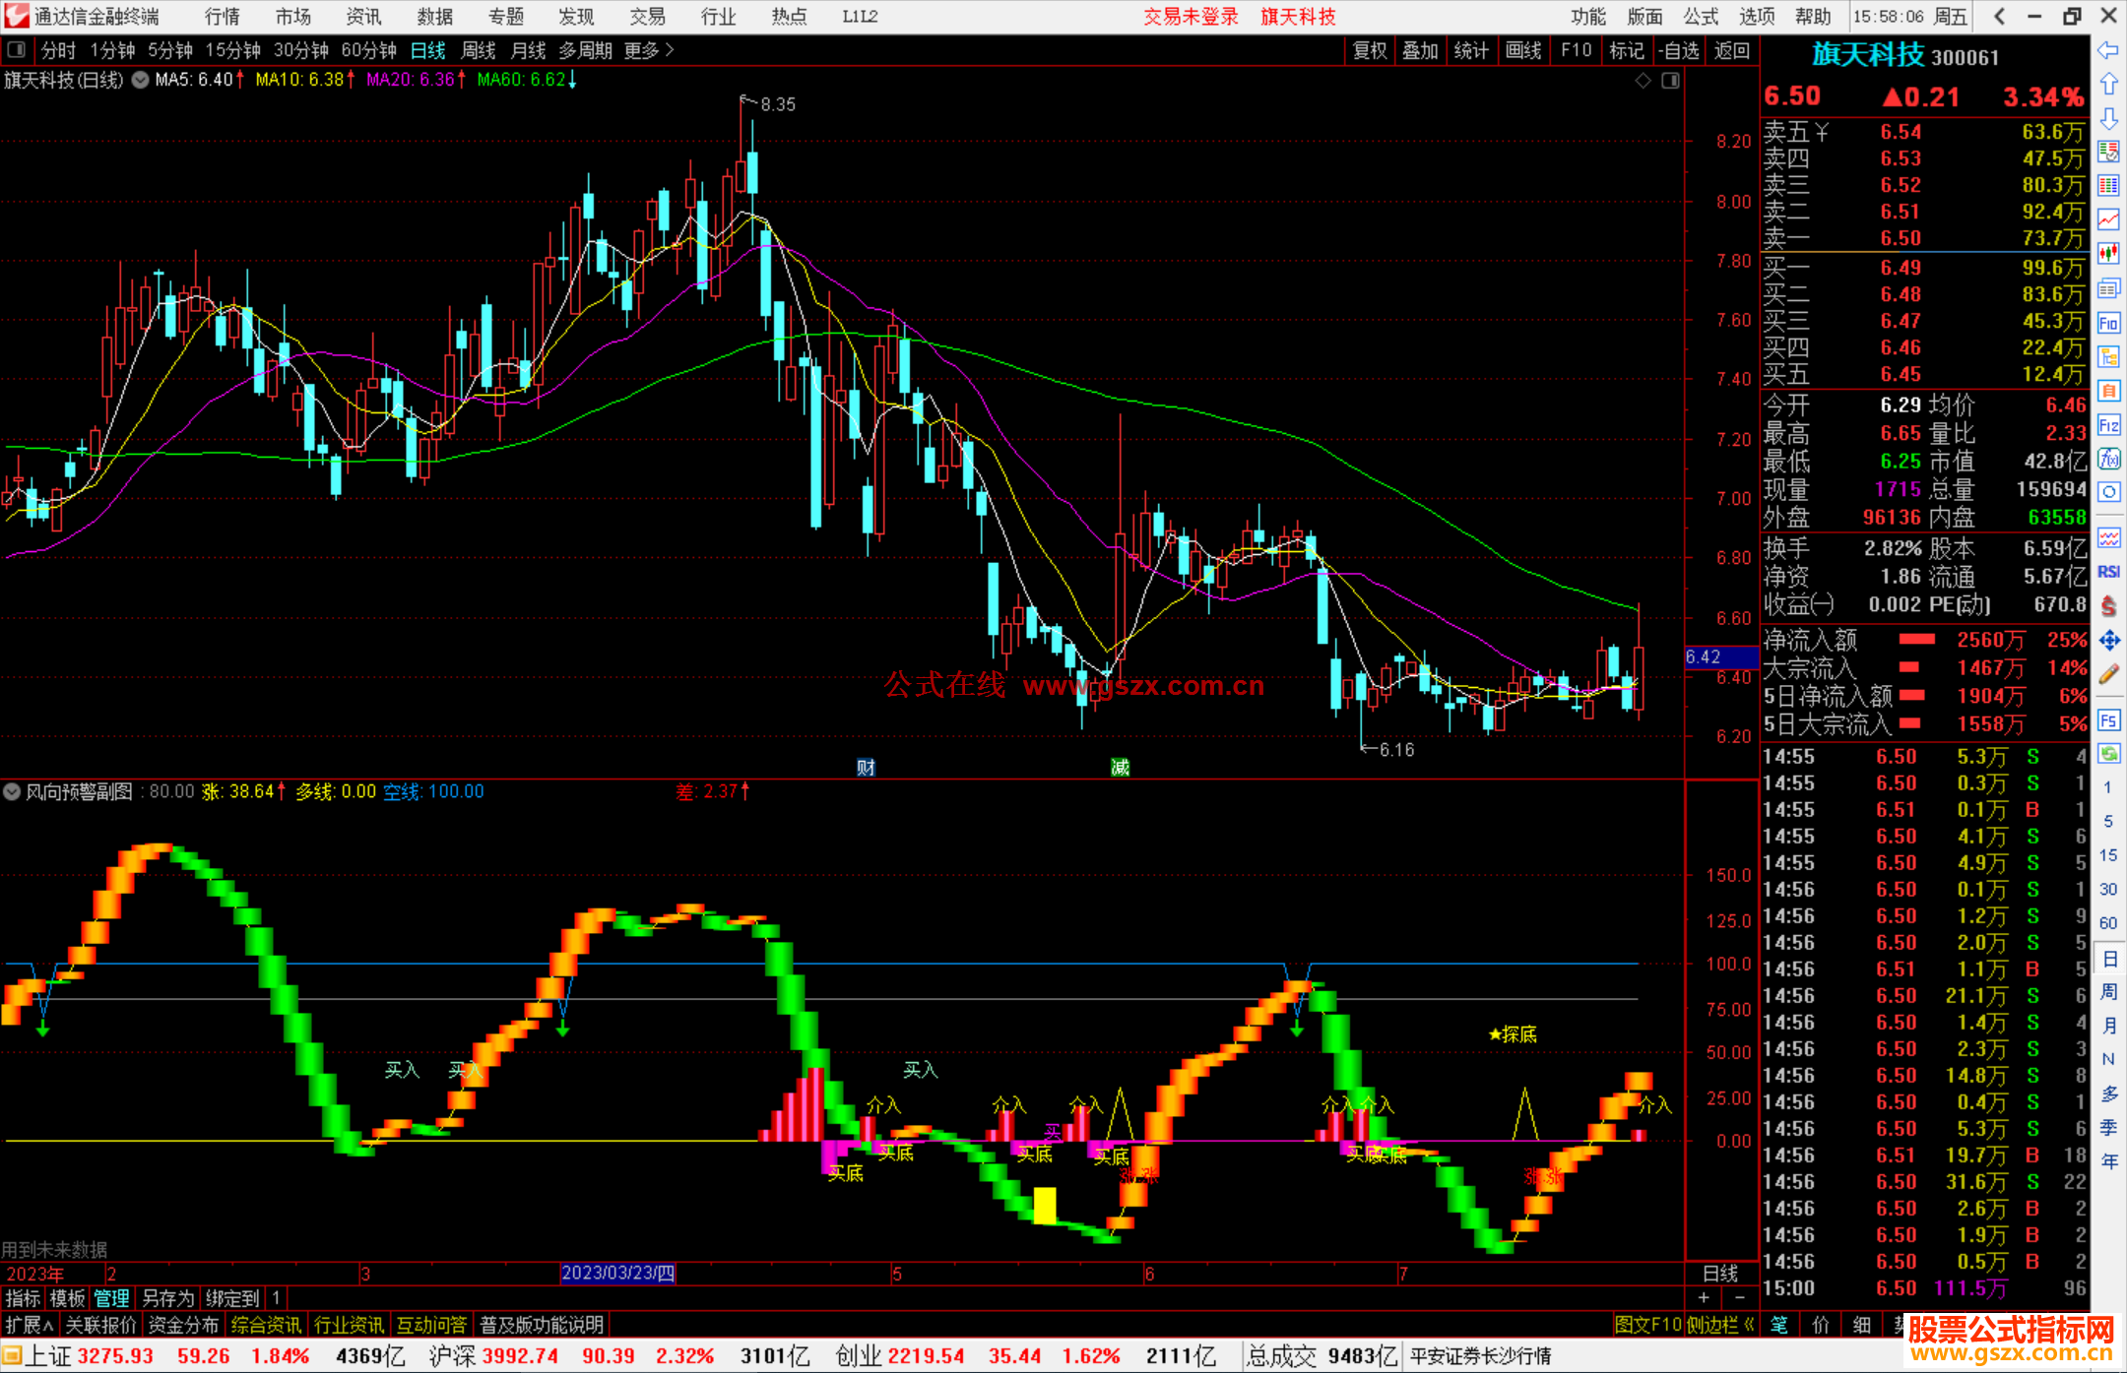This screenshot has height=1373, width=2127.
Task: Expand the 更多 periods dropdown
Action: [648, 50]
